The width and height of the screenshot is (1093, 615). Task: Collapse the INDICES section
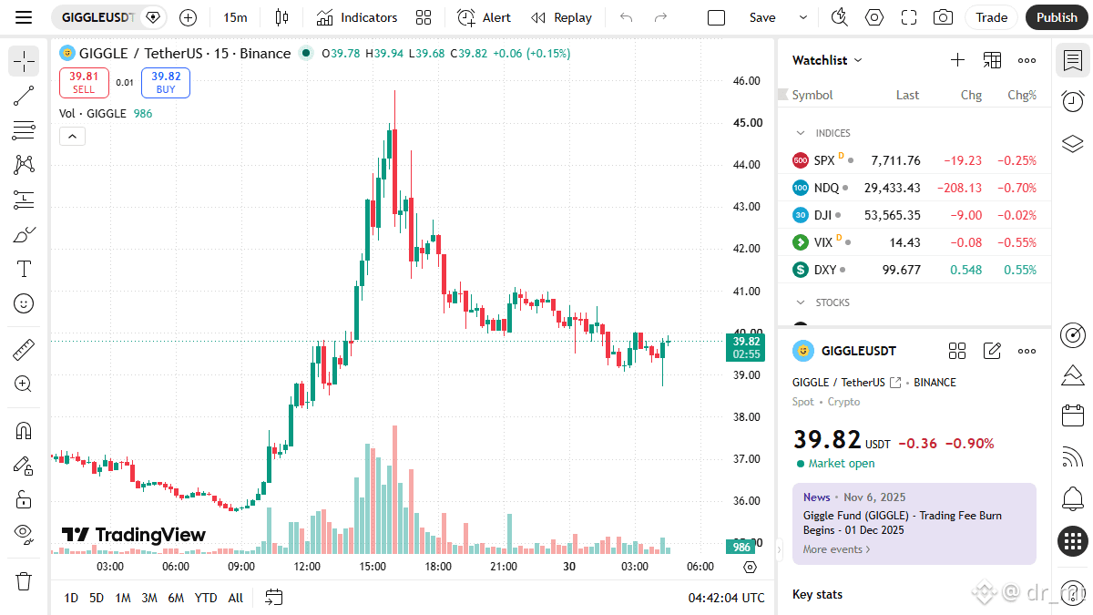coord(801,133)
